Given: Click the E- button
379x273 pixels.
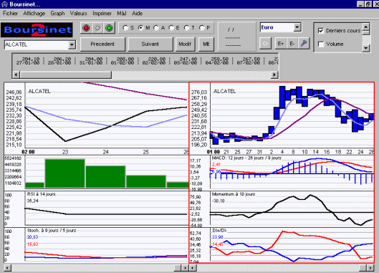Looking at the screenshot, I should coord(292,44).
